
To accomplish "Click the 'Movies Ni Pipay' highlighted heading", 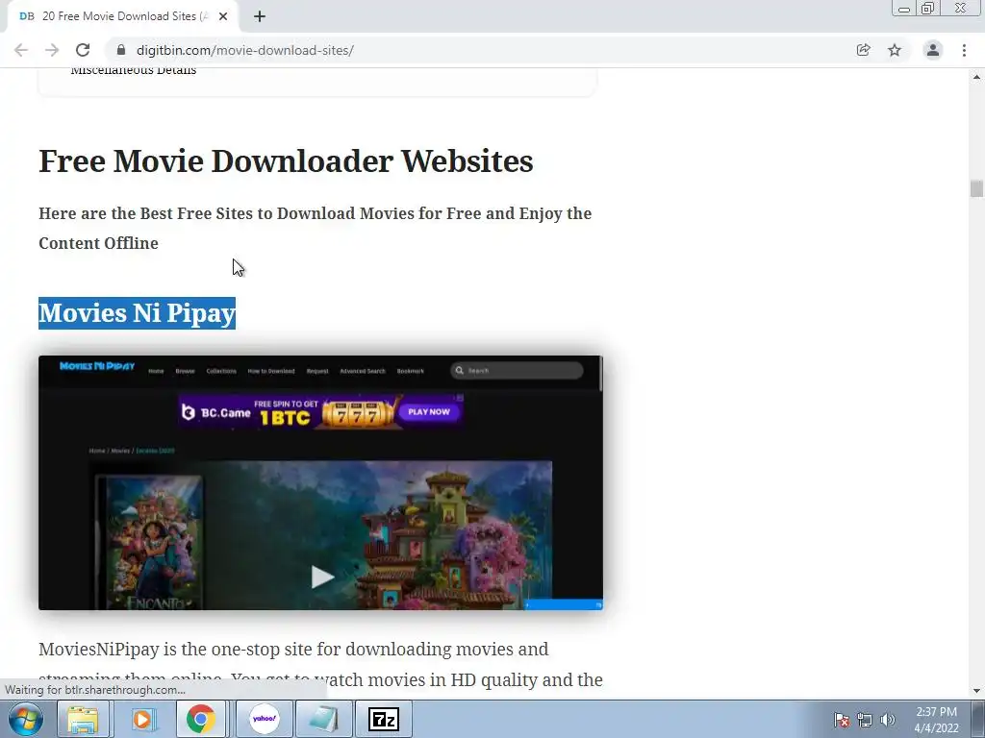I will [137, 313].
